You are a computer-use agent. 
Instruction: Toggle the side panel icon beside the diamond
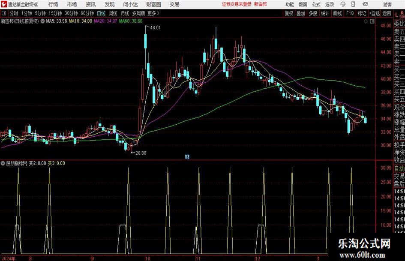(x=372, y=21)
